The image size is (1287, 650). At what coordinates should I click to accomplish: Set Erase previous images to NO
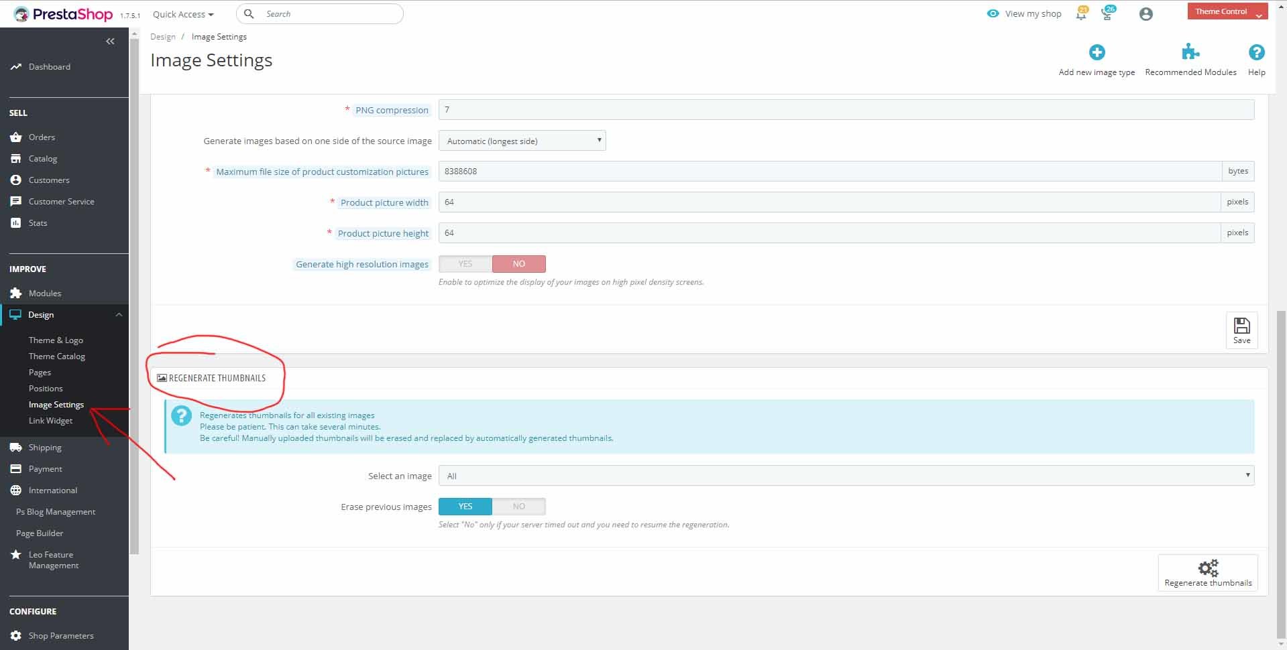click(x=519, y=507)
